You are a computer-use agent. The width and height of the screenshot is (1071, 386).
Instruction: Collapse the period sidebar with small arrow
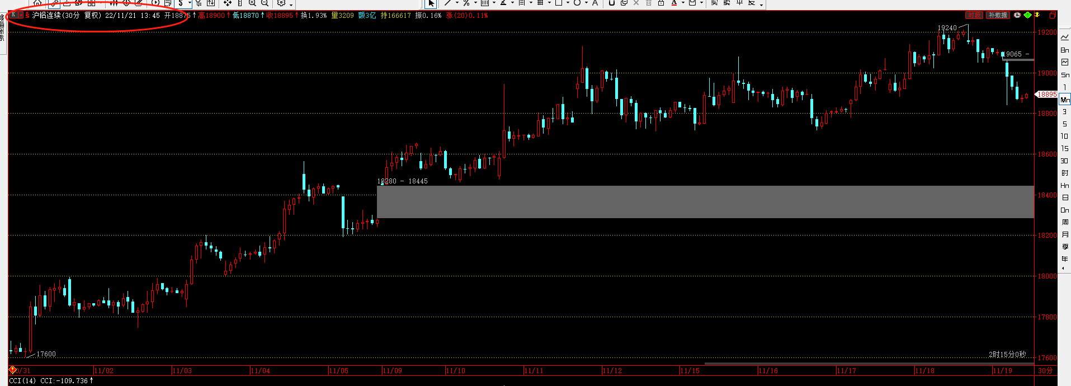point(1063,269)
